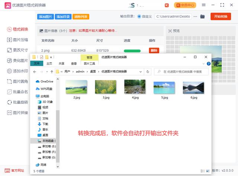
Task: Open 共享 tab in Explorer ribbon
Action: click(x=61, y=64)
